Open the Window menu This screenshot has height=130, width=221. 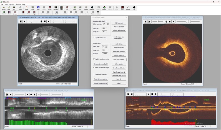18,4
